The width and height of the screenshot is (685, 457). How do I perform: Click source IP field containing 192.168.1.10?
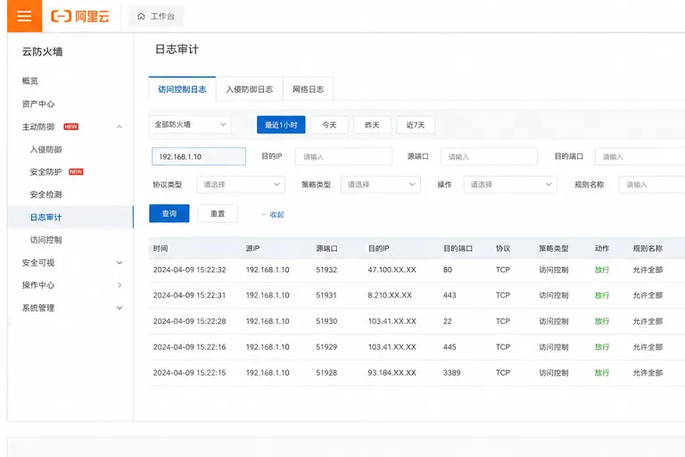click(x=199, y=156)
